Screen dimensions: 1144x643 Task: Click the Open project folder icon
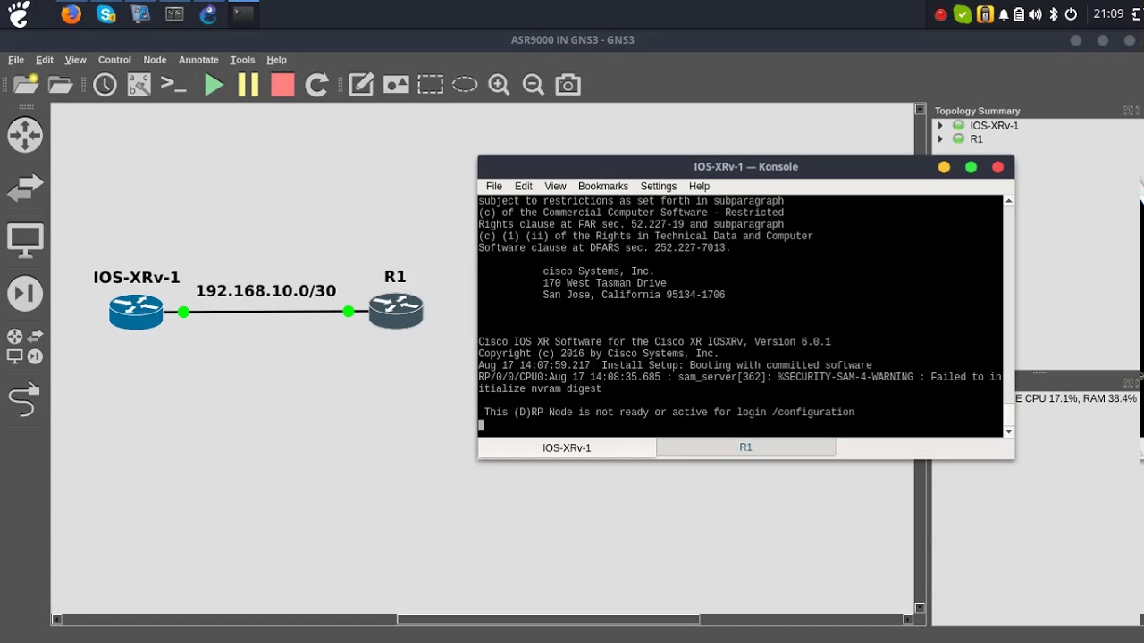(x=60, y=85)
